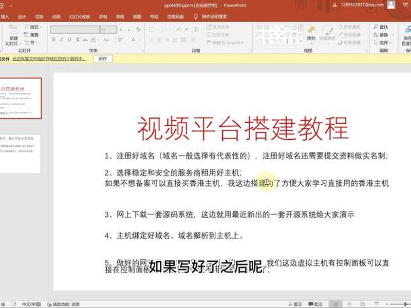Click the 查找 find button

[x=381, y=27]
